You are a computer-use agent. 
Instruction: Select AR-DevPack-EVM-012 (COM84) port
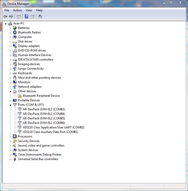pyautogui.click(x=44, y=114)
